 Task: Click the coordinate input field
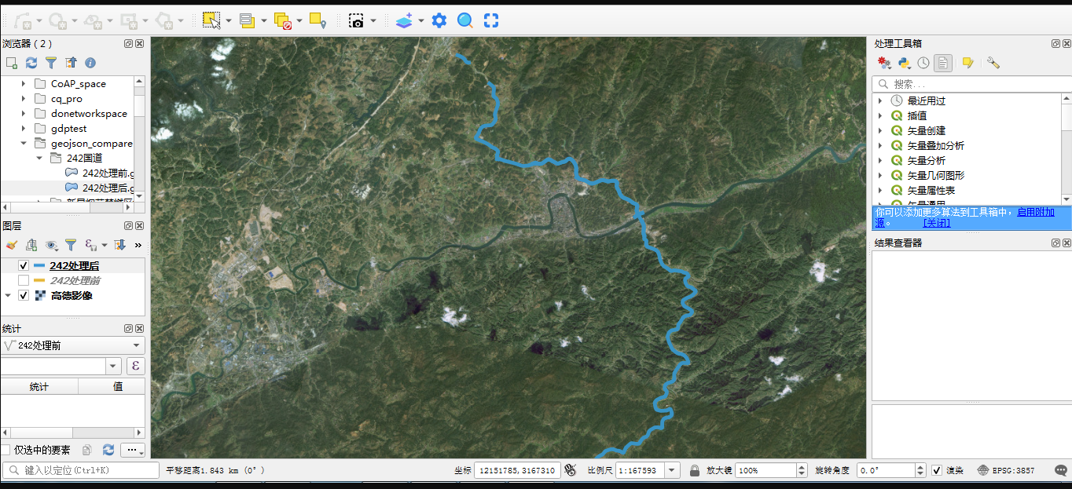517,470
